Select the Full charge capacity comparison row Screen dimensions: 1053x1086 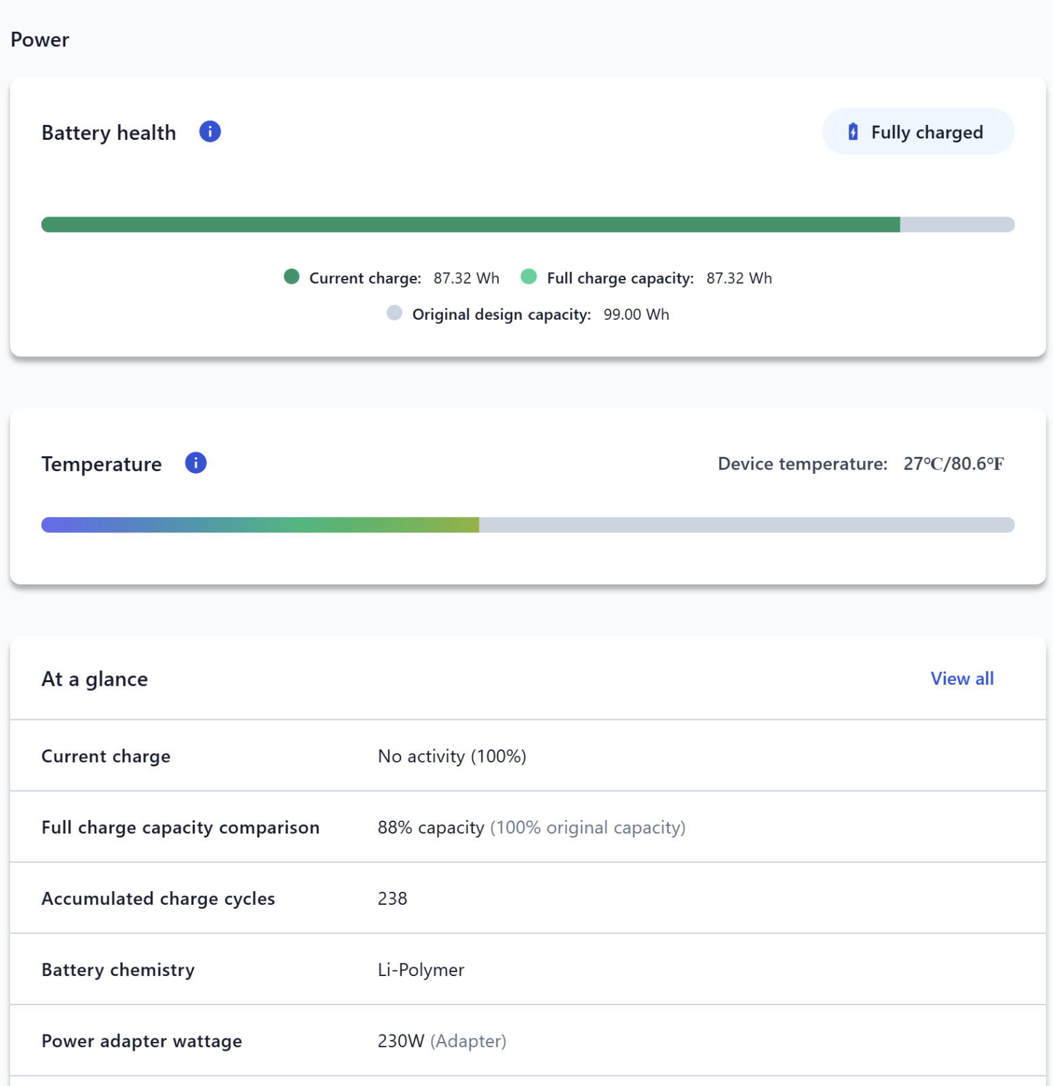point(528,827)
